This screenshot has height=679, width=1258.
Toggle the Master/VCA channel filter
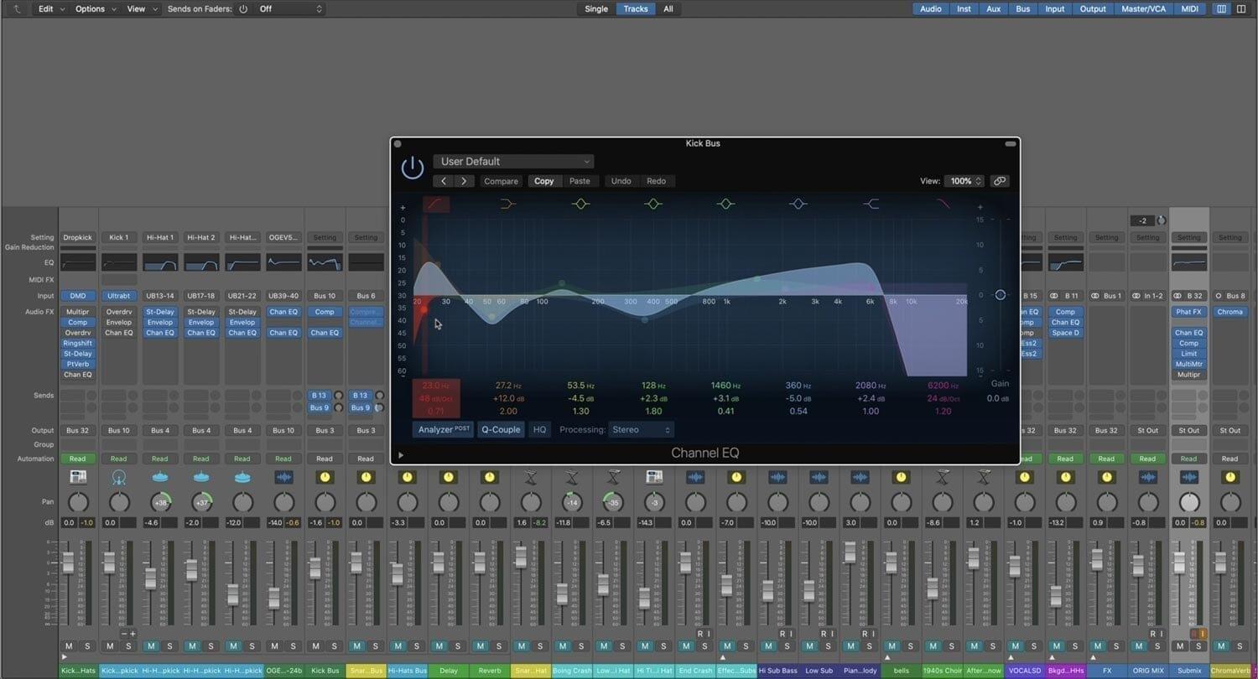tap(1145, 9)
